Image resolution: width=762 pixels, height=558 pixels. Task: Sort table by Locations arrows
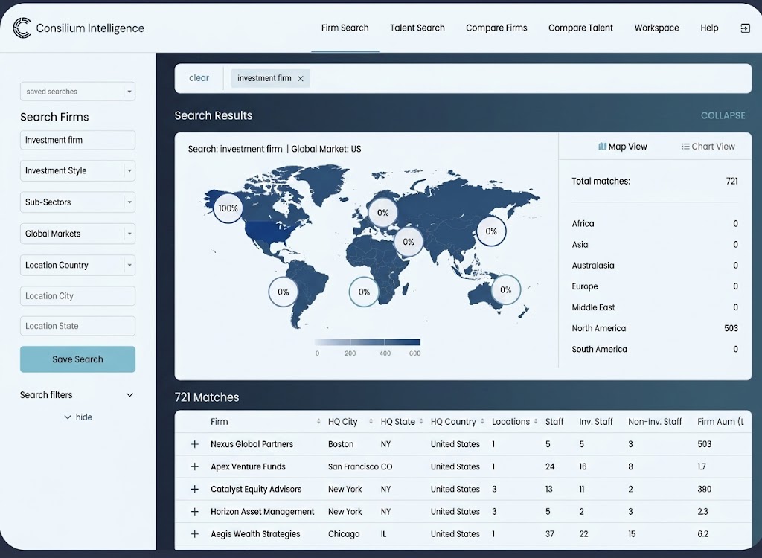[x=536, y=421]
